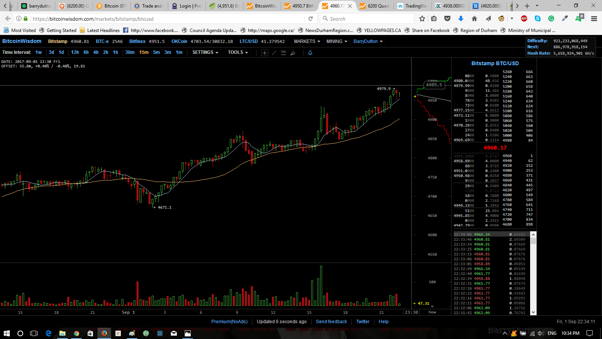Go to BitcoinWisdom home logo
This screenshot has width=602, height=339.
(x=22, y=41)
